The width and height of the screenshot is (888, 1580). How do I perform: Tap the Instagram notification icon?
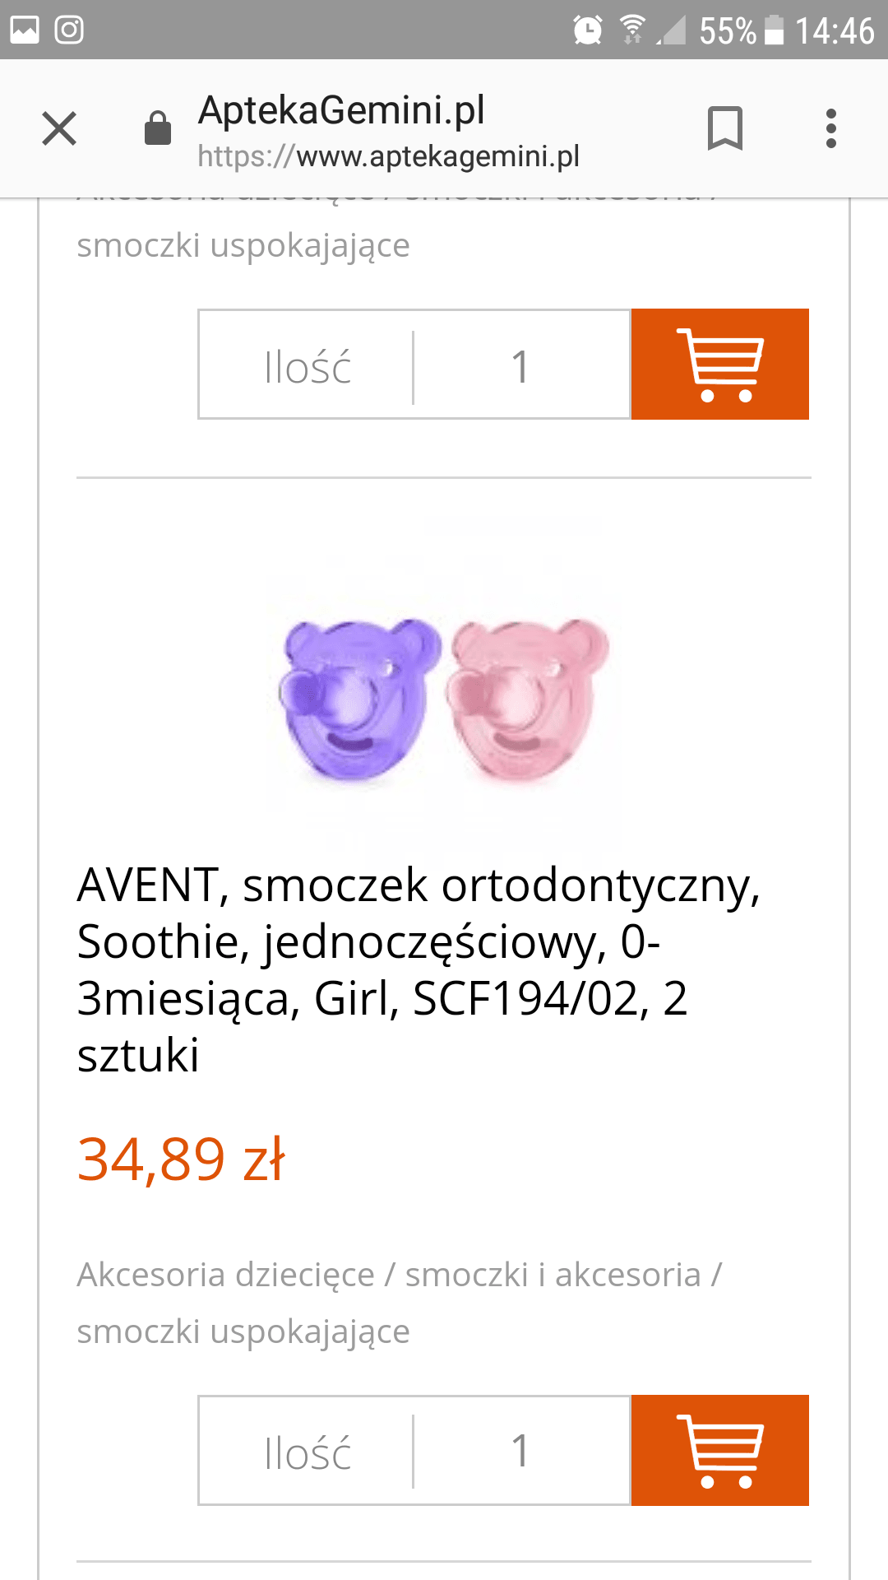pos(69,30)
